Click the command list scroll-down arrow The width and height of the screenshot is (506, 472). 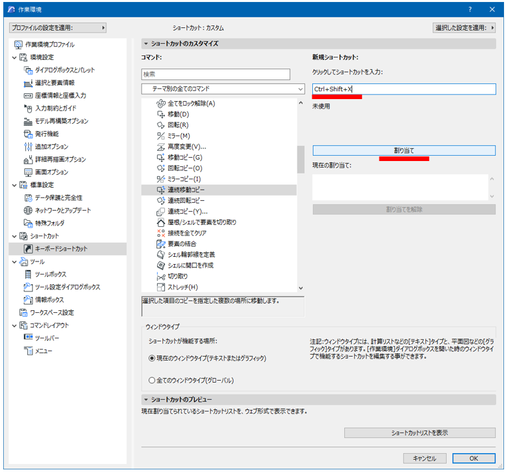tap(301, 288)
